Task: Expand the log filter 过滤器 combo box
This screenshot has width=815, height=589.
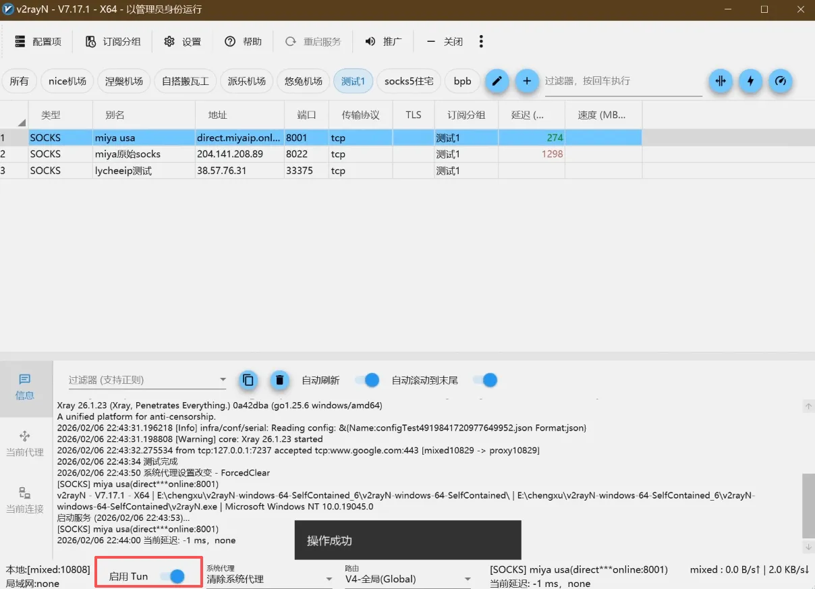Action: (x=223, y=380)
